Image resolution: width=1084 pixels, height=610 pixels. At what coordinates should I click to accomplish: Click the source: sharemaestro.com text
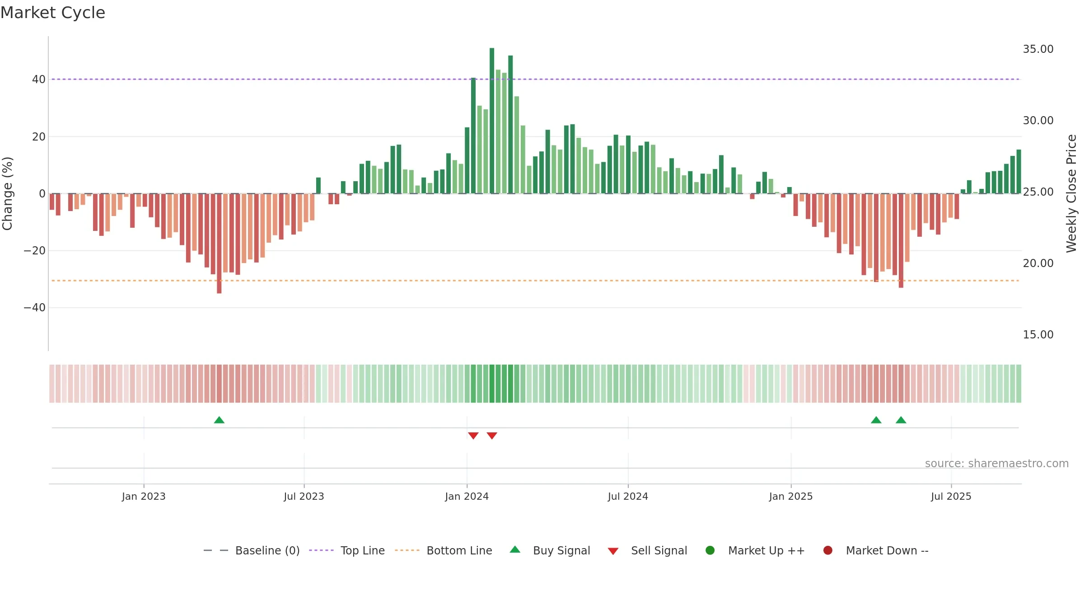click(x=997, y=464)
